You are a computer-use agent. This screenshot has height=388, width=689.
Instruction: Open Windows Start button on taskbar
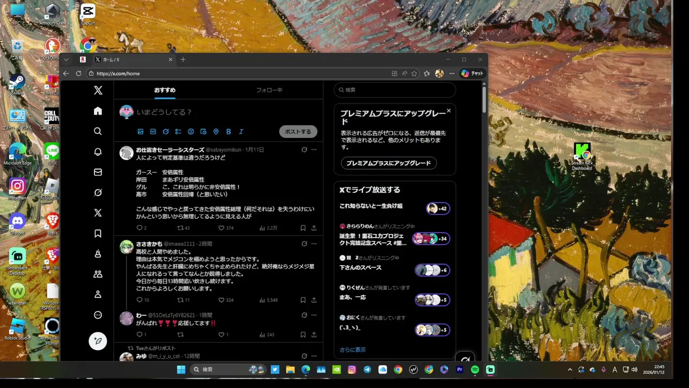coord(181,370)
